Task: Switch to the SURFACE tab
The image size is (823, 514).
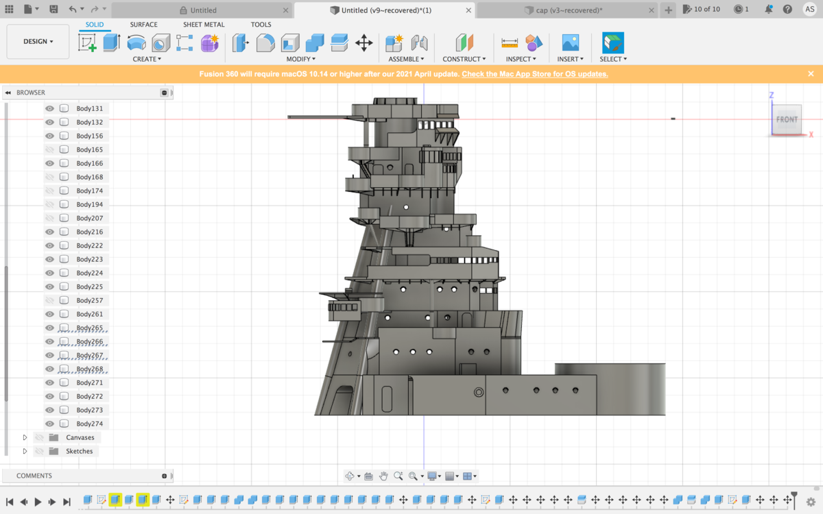Action: click(143, 25)
